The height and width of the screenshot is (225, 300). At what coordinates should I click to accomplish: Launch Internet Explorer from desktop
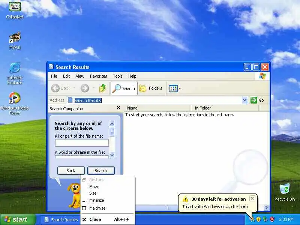point(15,73)
